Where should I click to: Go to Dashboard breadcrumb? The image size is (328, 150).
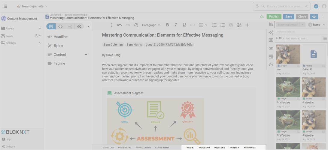point(55,15)
